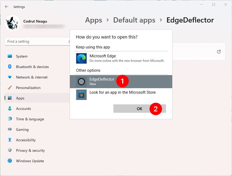Open Time & language settings
The image size is (232, 176).
[37, 119]
